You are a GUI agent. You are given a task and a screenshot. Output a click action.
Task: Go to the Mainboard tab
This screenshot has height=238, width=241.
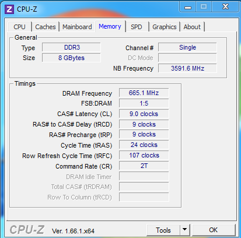[77, 27]
